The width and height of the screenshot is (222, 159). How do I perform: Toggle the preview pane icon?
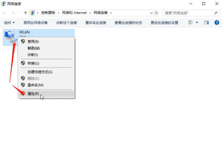pyautogui.click(x=206, y=23)
